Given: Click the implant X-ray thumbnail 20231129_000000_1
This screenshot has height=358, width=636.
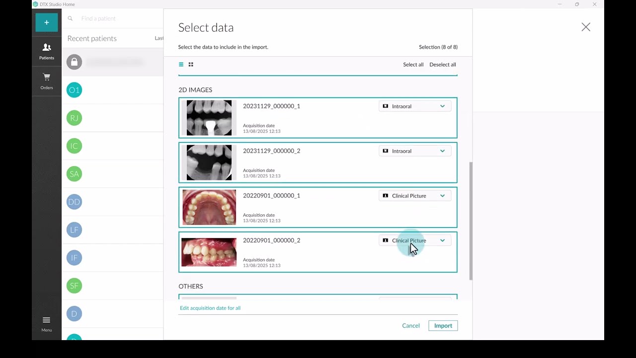Looking at the screenshot, I should (x=209, y=118).
